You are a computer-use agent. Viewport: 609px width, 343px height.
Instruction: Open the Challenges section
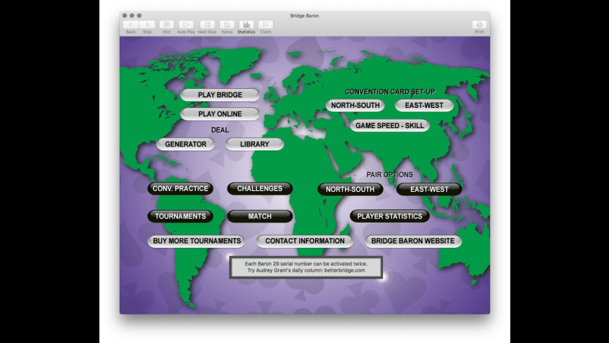tap(260, 188)
